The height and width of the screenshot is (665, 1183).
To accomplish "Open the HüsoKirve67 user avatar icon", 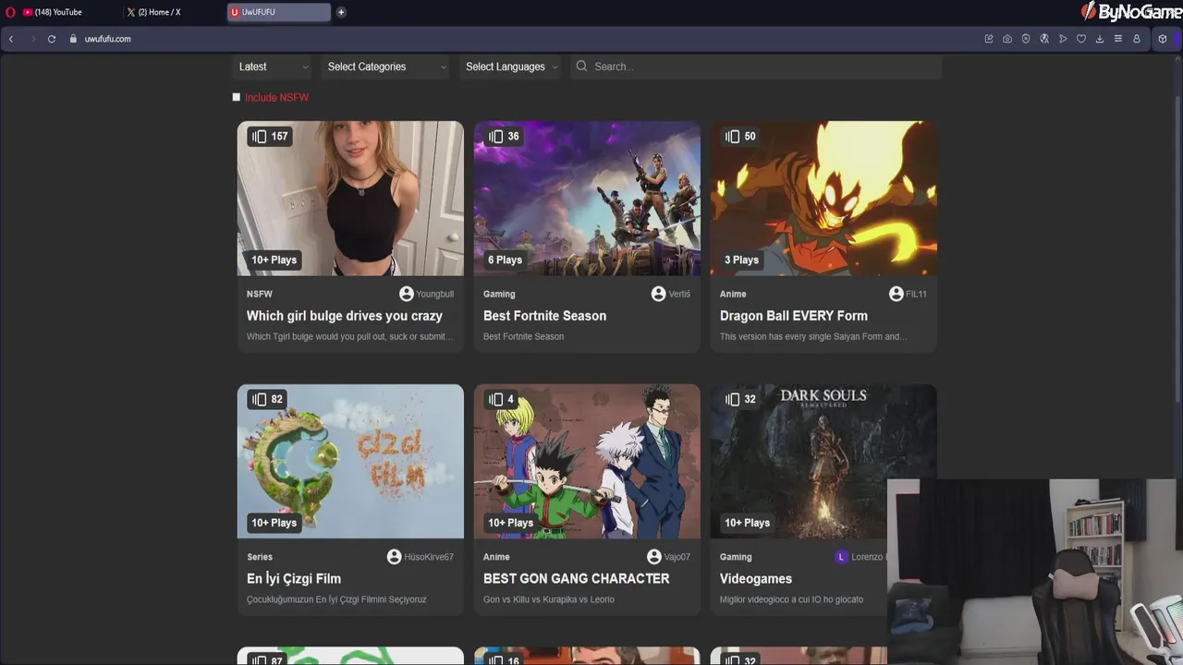I will pos(394,557).
